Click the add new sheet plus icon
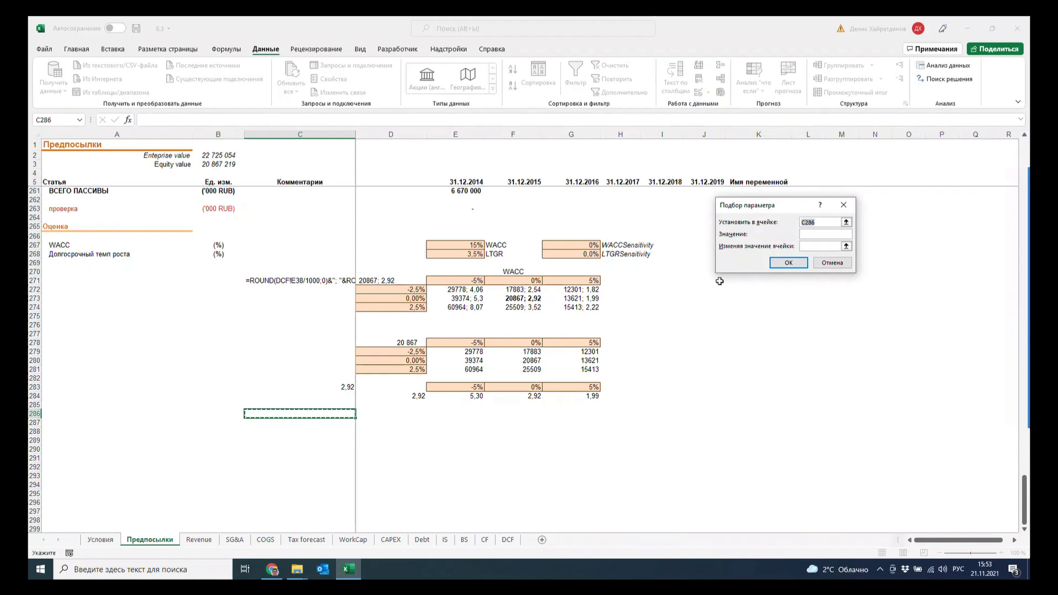The image size is (1058, 595). [x=542, y=540]
